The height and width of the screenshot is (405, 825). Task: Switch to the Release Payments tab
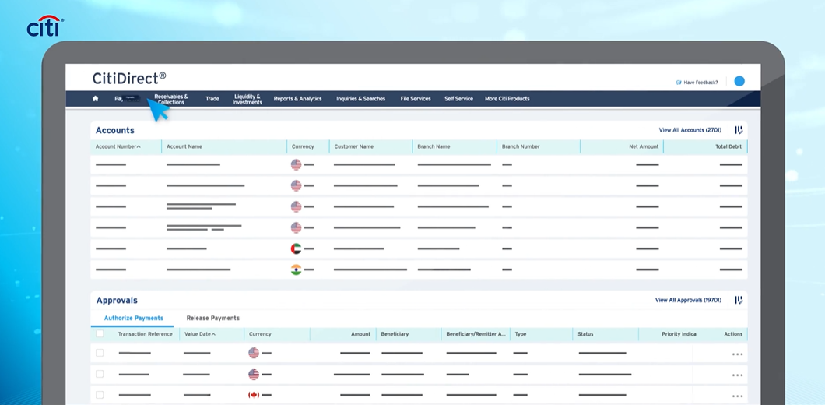point(213,318)
